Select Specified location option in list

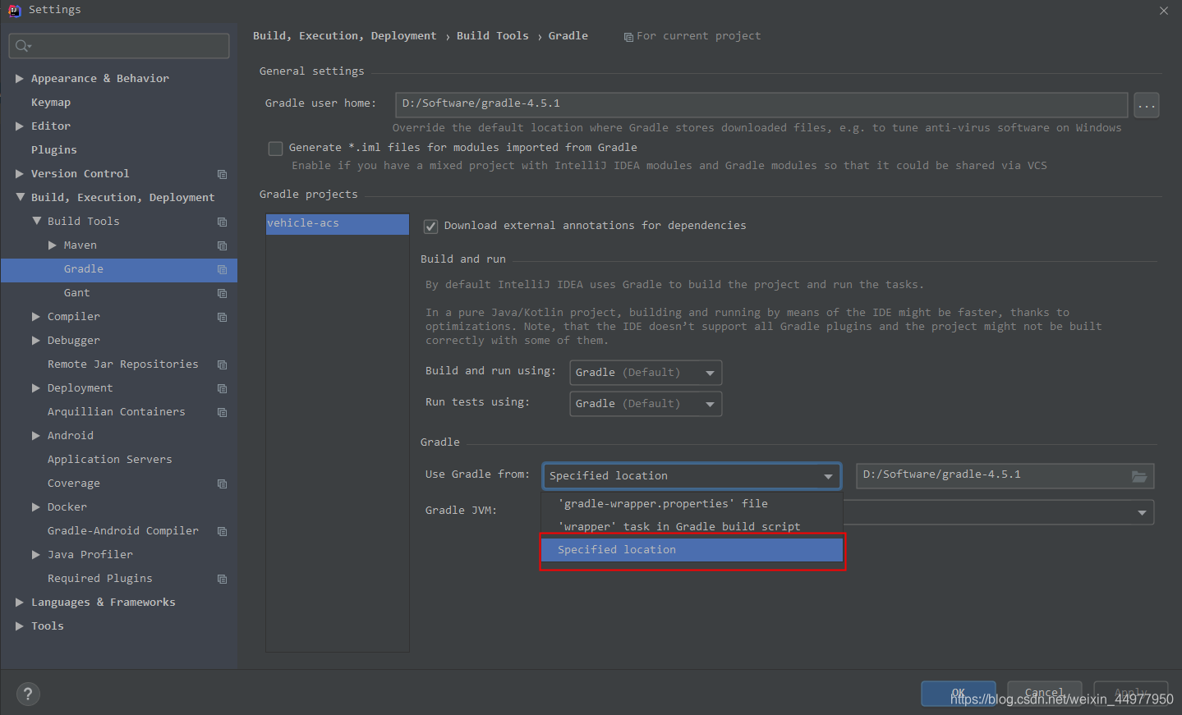click(692, 550)
